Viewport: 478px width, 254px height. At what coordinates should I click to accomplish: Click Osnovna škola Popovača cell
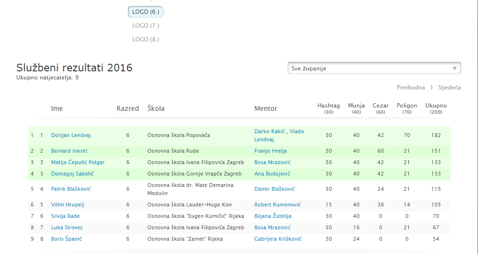pyautogui.click(x=178, y=135)
